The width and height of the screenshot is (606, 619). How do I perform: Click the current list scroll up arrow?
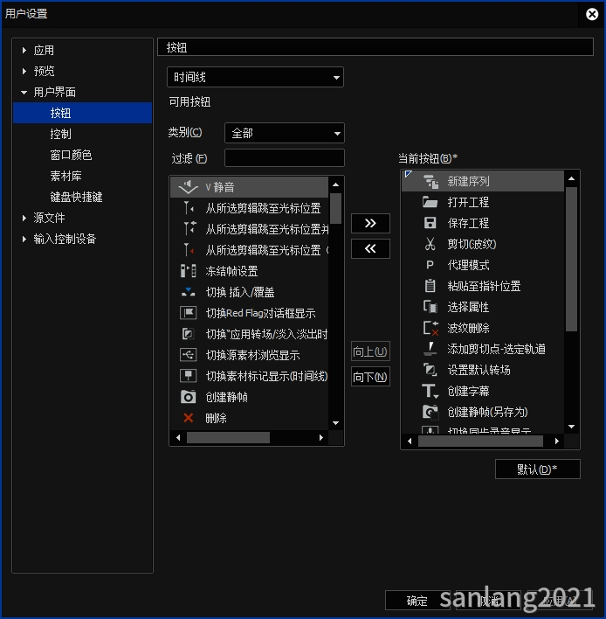click(571, 179)
